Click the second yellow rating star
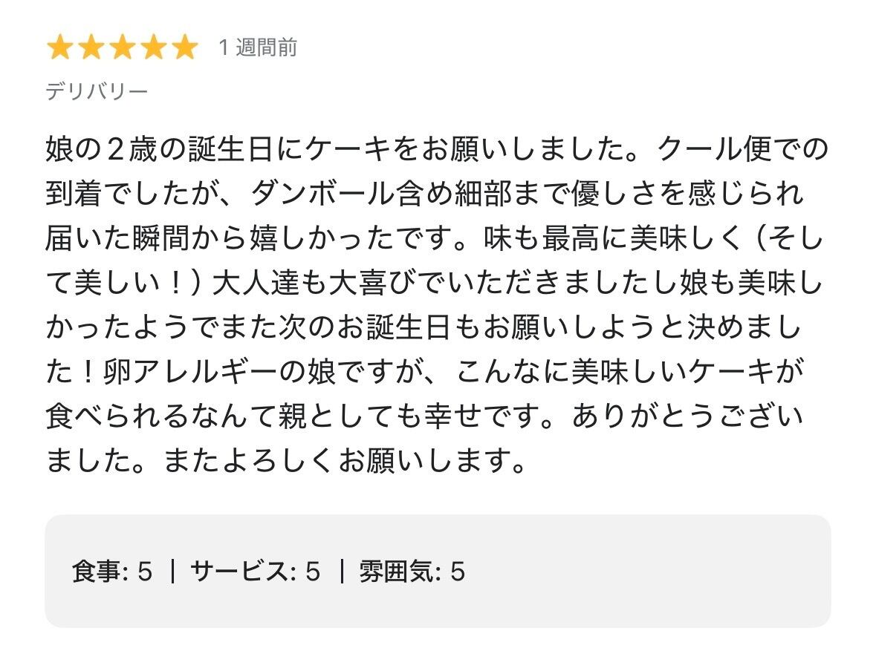Image resolution: width=876 pixels, height=648 pixels. pyautogui.click(x=91, y=48)
